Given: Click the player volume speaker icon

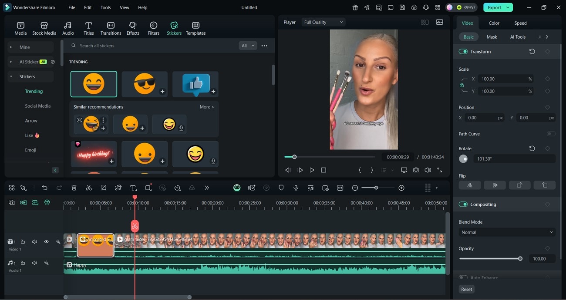Looking at the screenshot, I should (x=428, y=170).
